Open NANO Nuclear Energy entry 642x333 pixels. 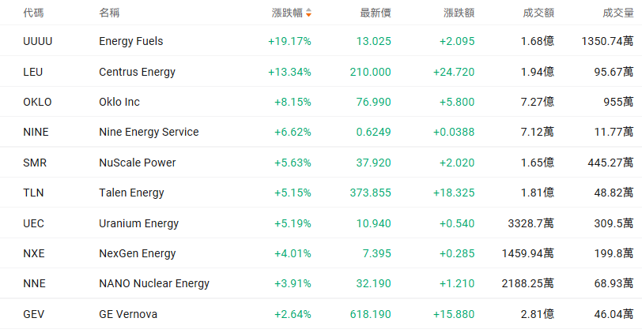point(154,283)
